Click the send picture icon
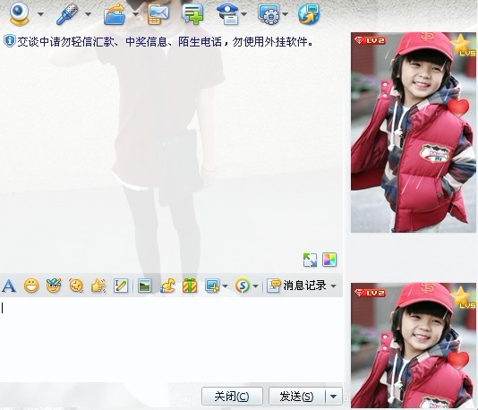The width and height of the screenshot is (478, 410). 144,286
